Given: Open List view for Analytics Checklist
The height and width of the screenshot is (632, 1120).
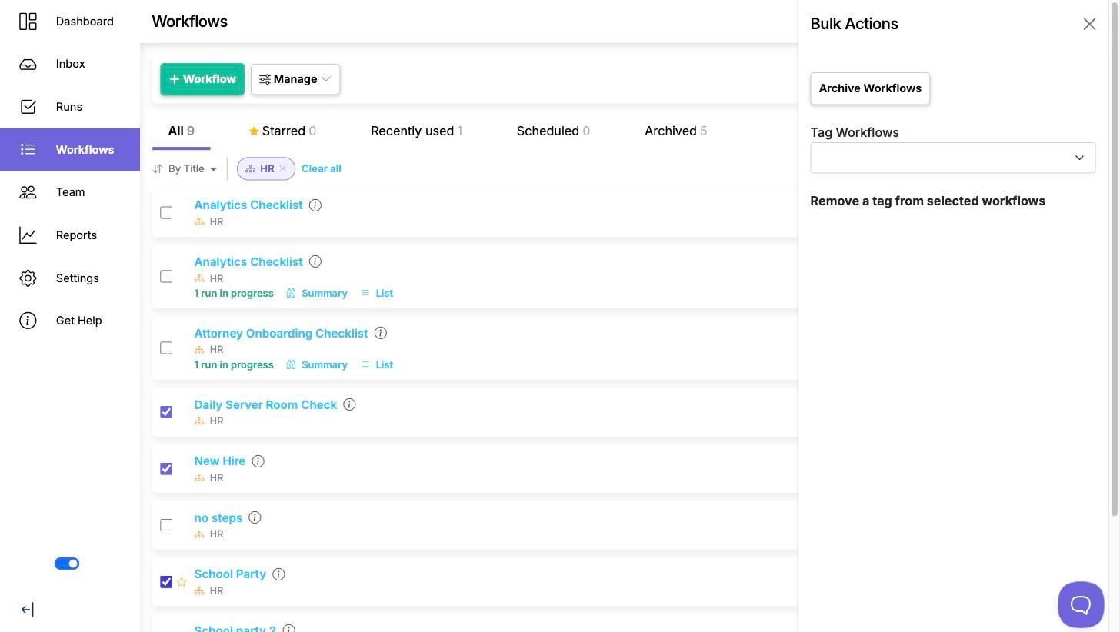Looking at the screenshot, I should (x=377, y=294).
